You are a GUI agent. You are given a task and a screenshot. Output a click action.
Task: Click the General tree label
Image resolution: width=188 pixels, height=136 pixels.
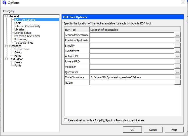(x=14, y=16)
